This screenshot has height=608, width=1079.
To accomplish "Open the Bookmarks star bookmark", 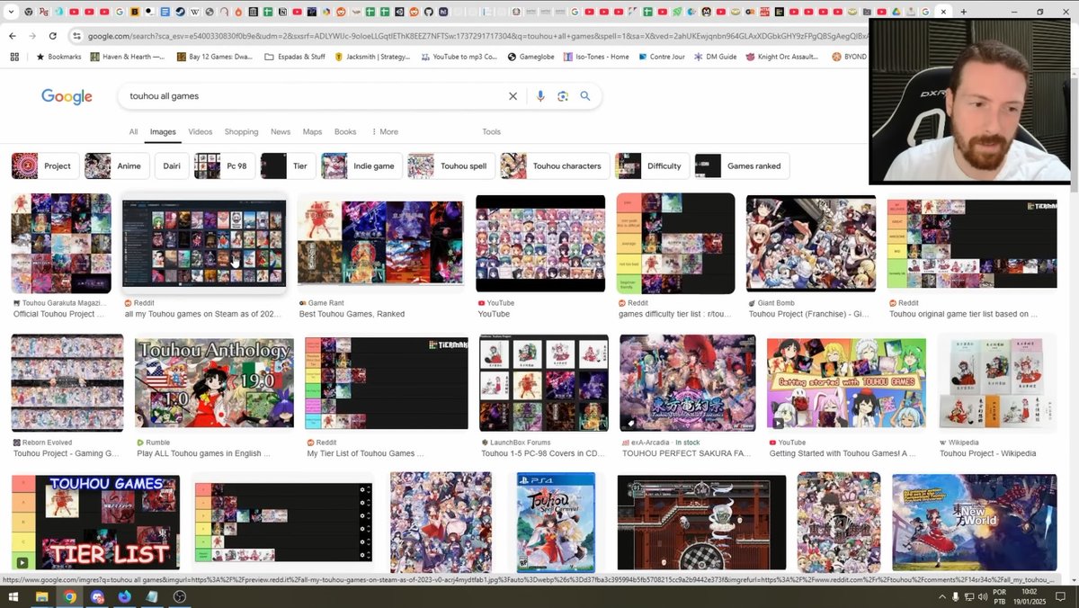I will [58, 57].
